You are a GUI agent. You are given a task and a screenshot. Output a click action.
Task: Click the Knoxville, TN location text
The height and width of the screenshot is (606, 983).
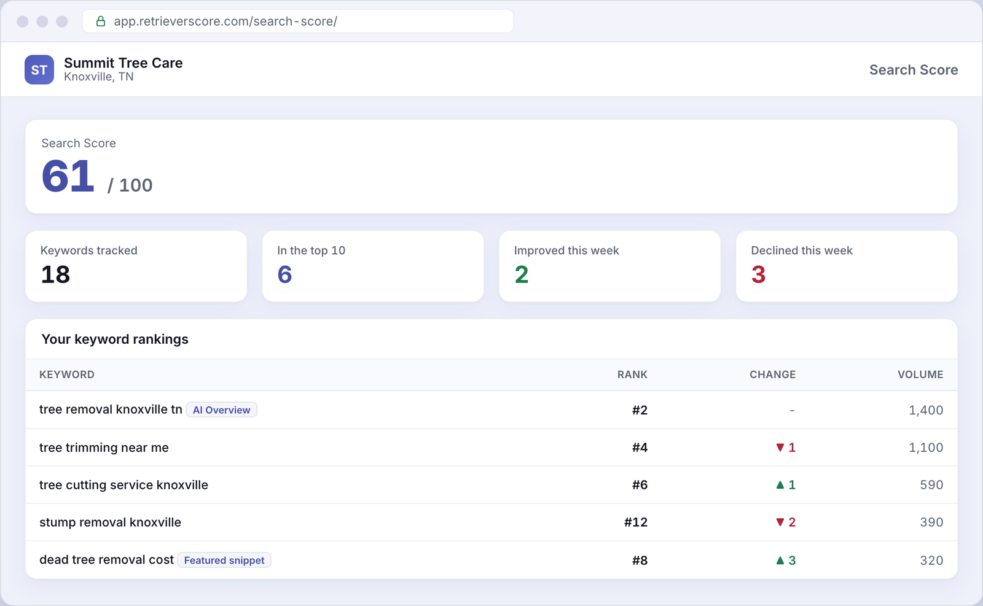tap(99, 77)
